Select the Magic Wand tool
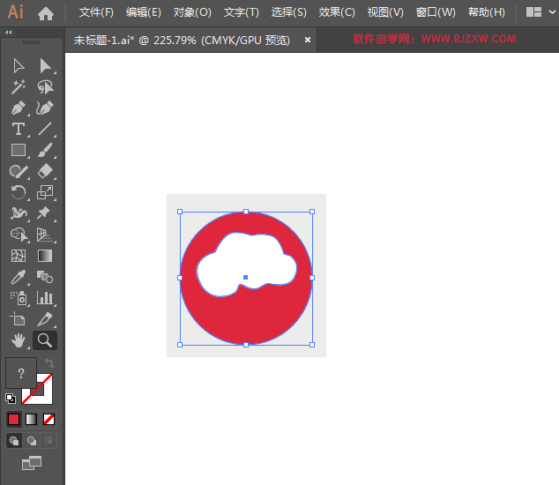Image resolution: width=559 pixels, height=485 pixels. 19,87
